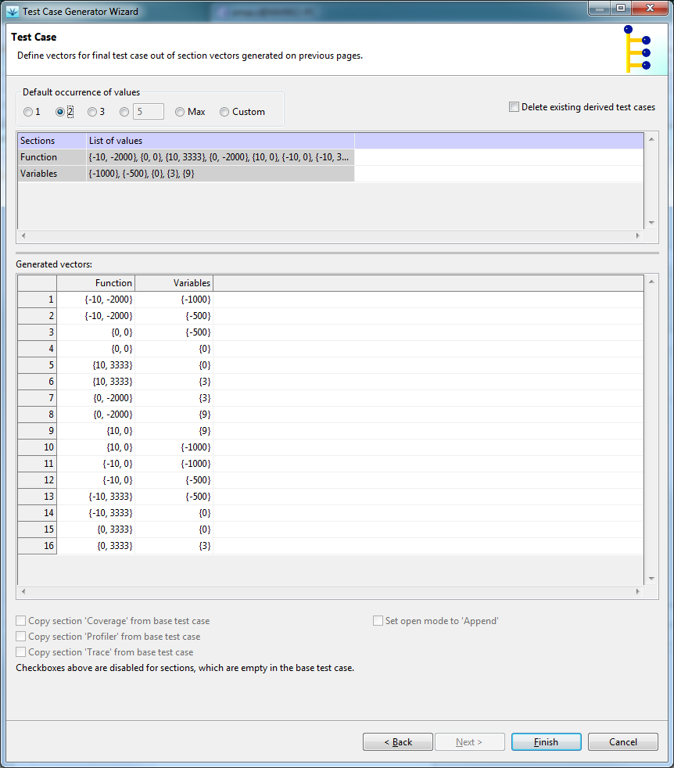This screenshot has height=768, width=674.
Task: Select the Variables section row
Action: [x=39, y=174]
